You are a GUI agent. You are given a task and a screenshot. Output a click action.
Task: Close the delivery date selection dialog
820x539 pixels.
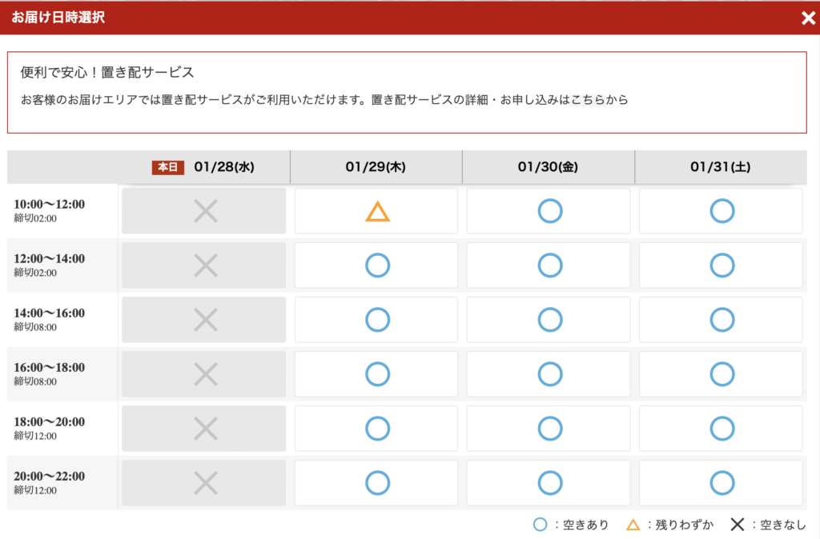pos(808,18)
